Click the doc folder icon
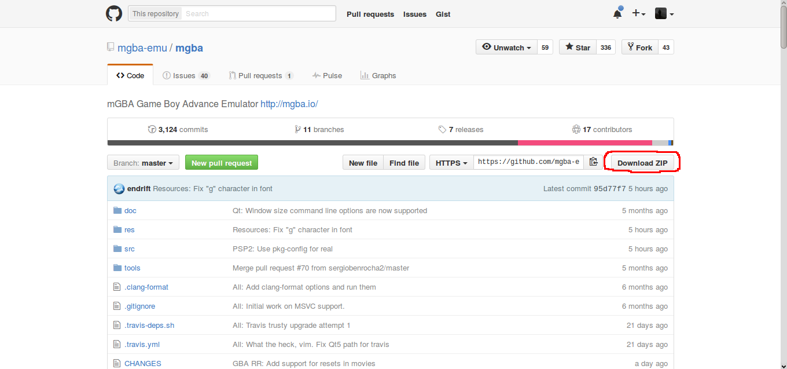Viewport: 787px width, 369px height. pos(117,210)
